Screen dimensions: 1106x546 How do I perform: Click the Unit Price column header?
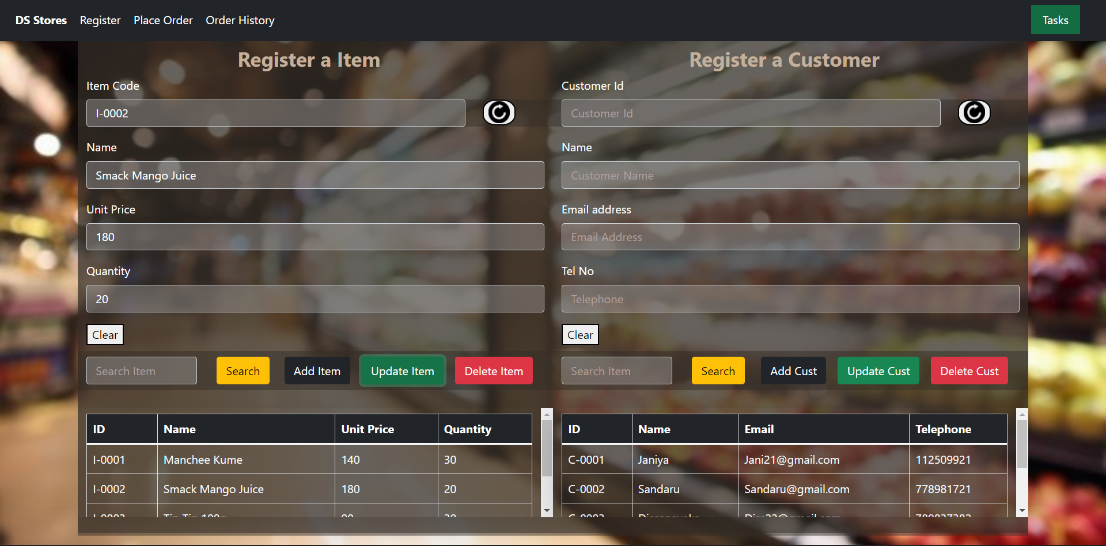click(x=387, y=429)
